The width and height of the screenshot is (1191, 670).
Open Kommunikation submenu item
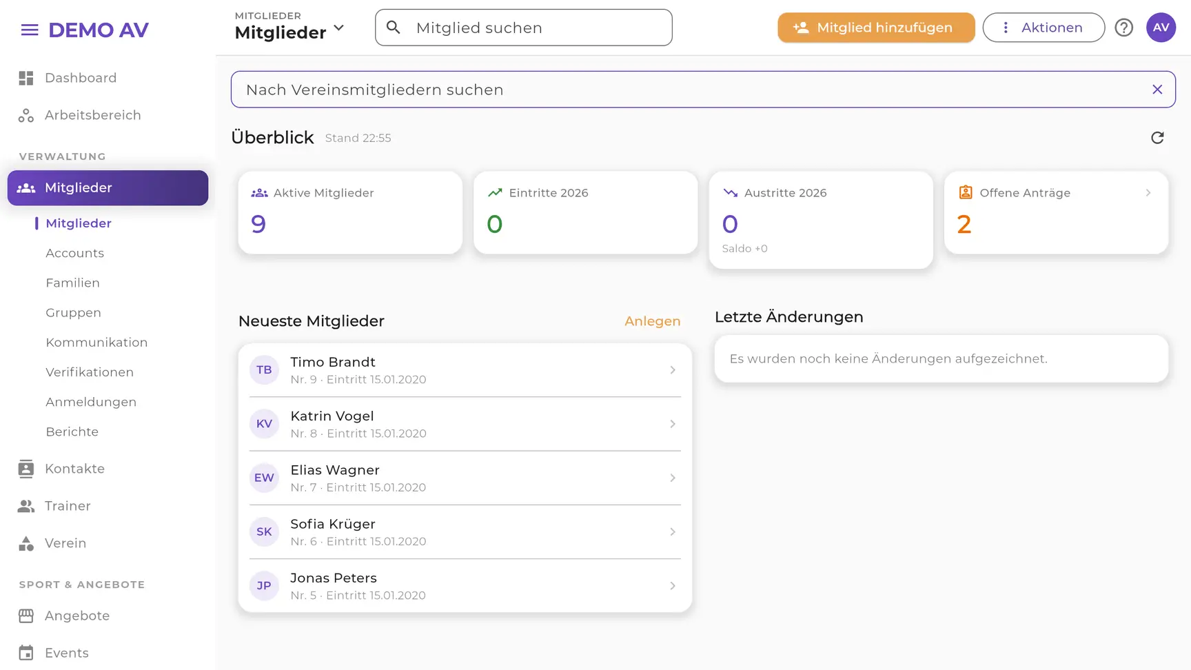[96, 342]
